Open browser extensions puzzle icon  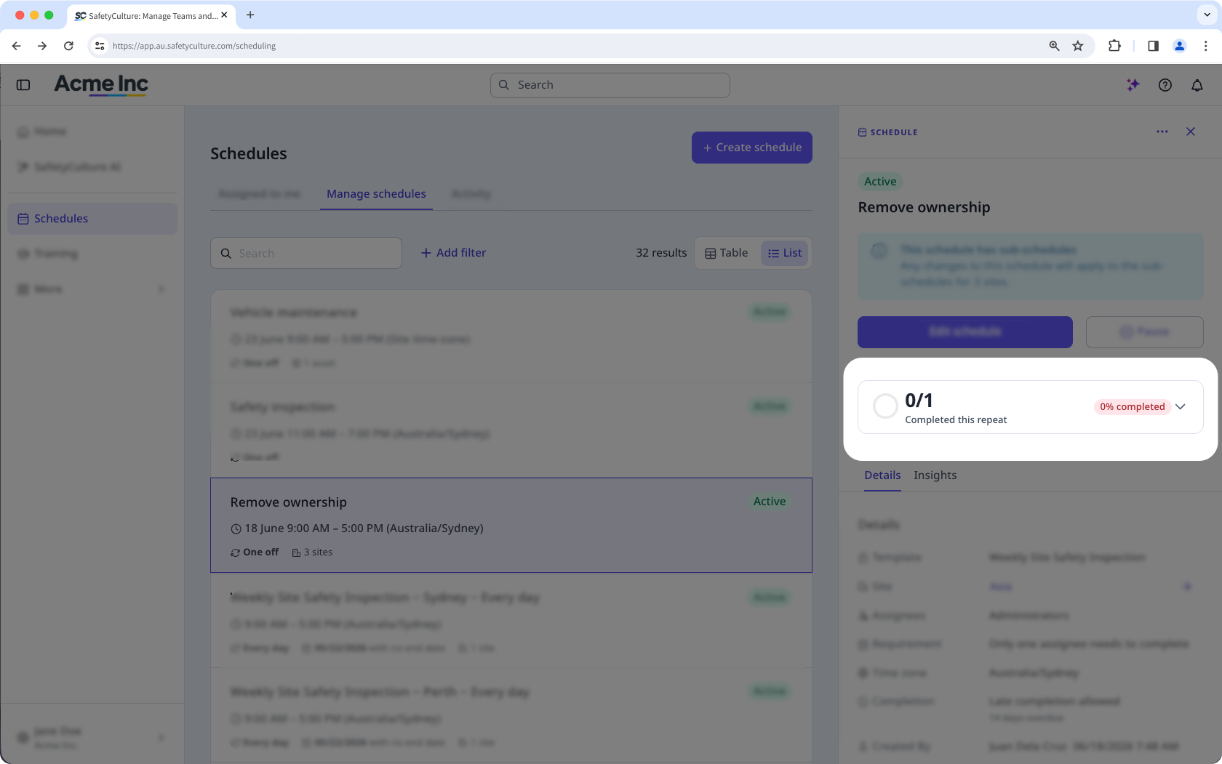pos(1114,46)
